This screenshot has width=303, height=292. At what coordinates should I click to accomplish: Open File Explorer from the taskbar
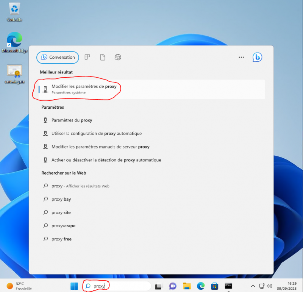[187, 286]
